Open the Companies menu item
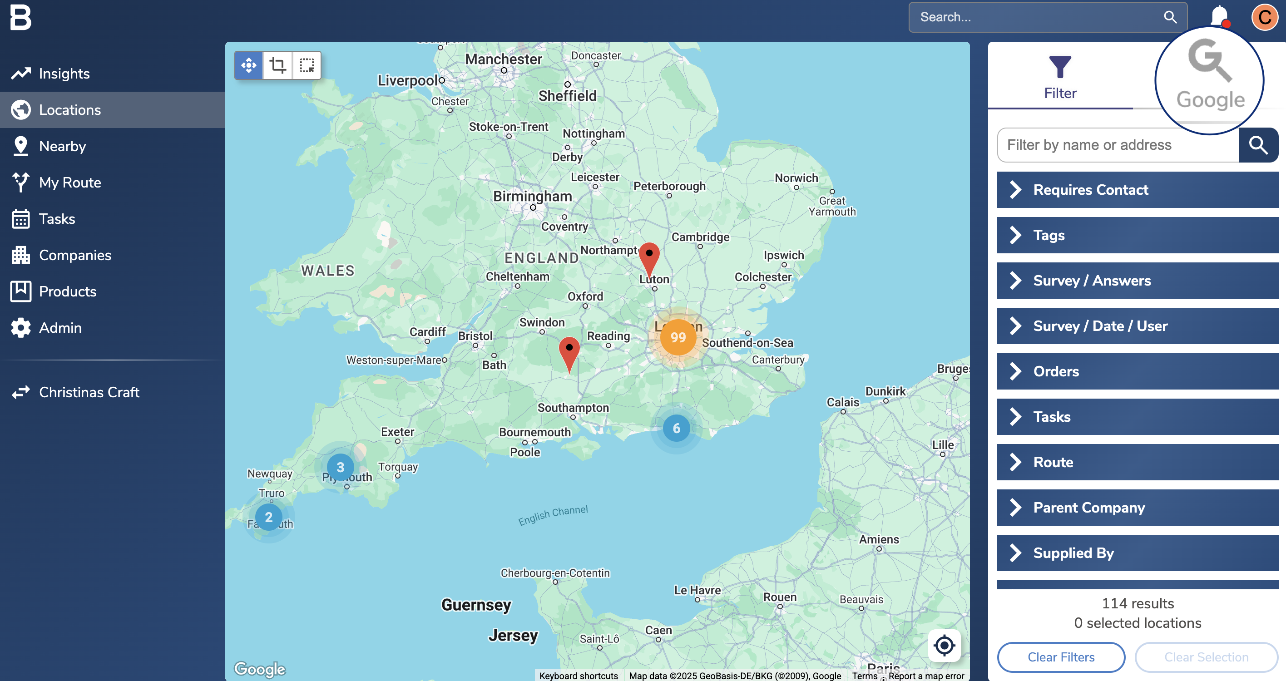 click(75, 255)
